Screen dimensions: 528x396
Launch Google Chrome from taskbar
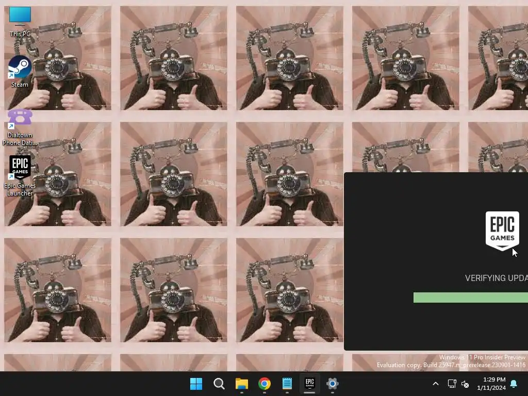[265, 384]
